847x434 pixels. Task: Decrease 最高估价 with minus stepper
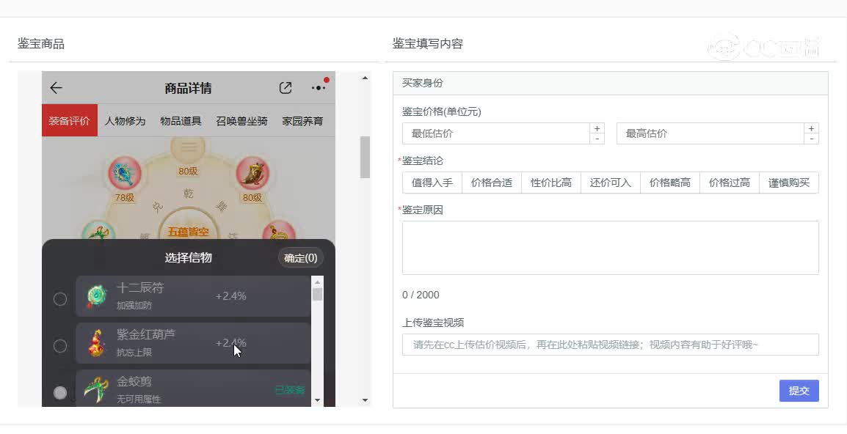(x=811, y=139)
